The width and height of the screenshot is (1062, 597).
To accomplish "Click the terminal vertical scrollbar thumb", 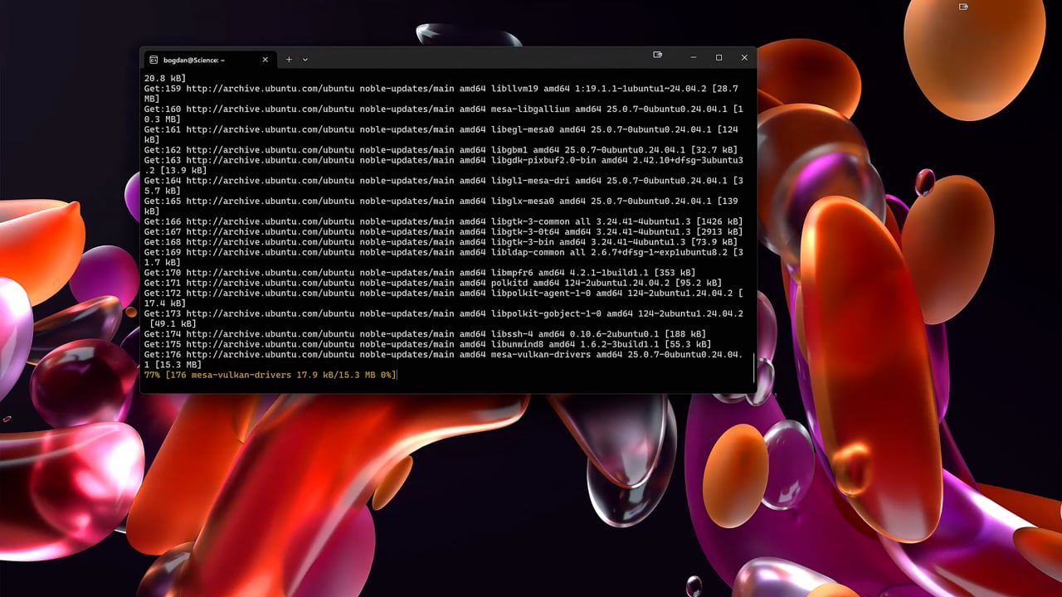I will click(x=753, y=367).
